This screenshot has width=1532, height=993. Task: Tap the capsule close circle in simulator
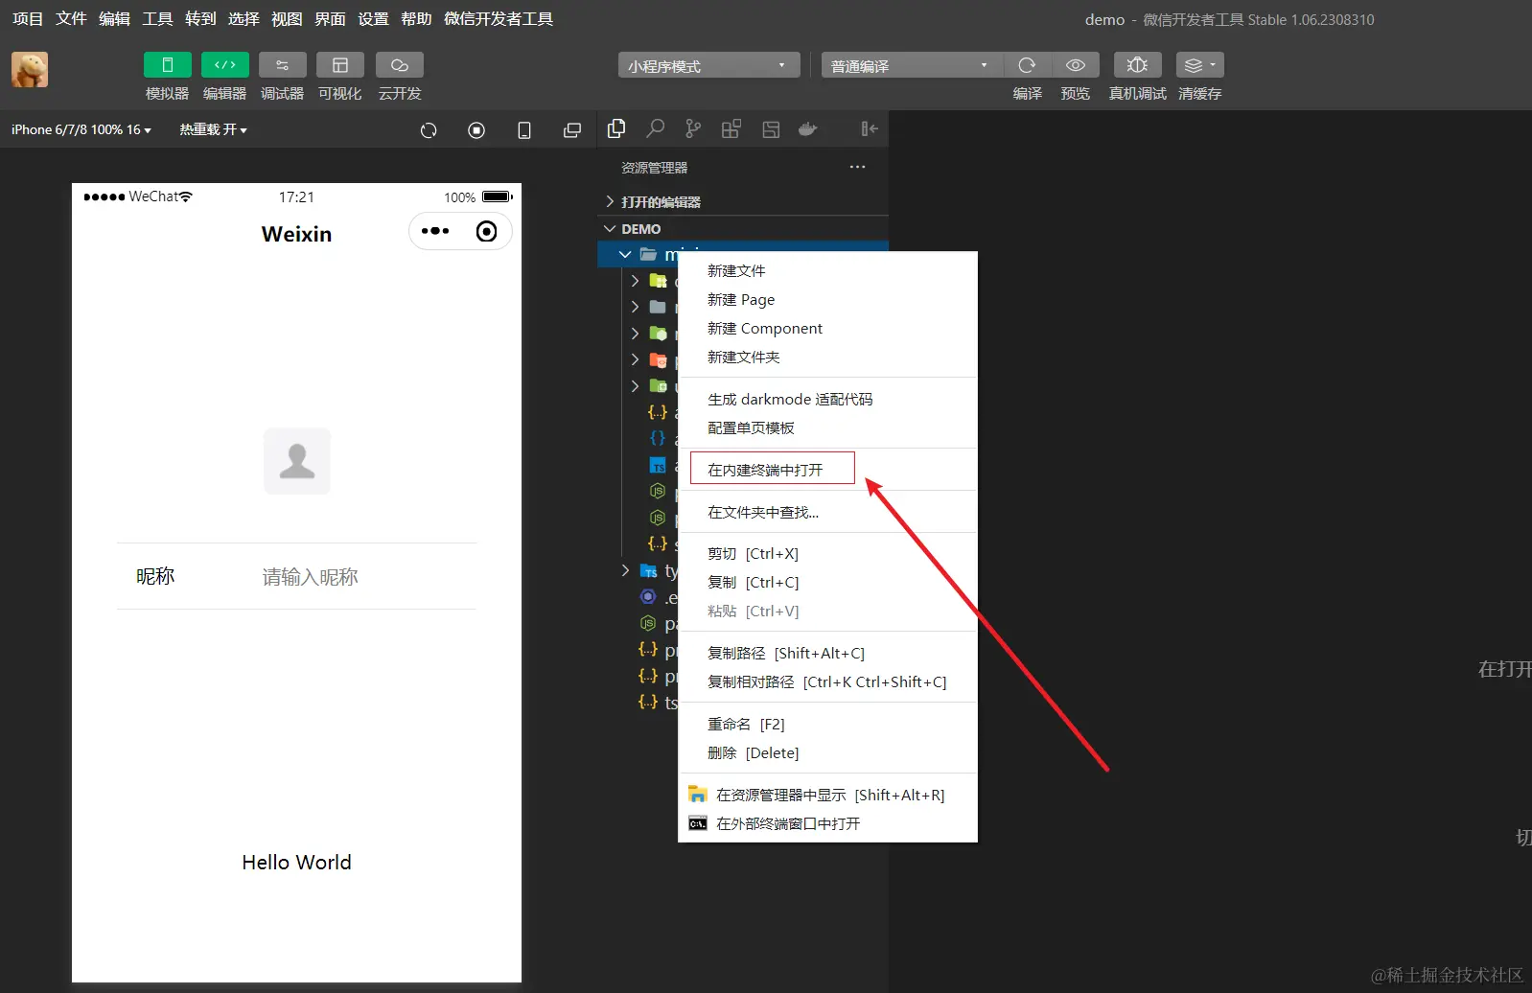pyautogui.click(x=487, y=231)
